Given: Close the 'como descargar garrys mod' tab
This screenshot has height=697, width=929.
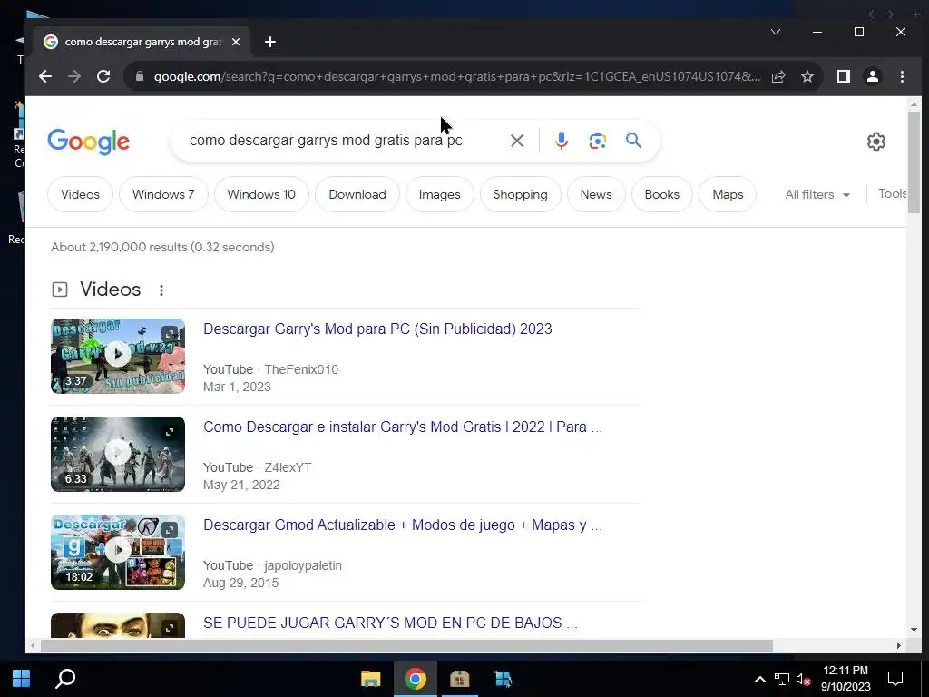Looking at the screenshot, I should pyautogui.click(x=236, y=42).
